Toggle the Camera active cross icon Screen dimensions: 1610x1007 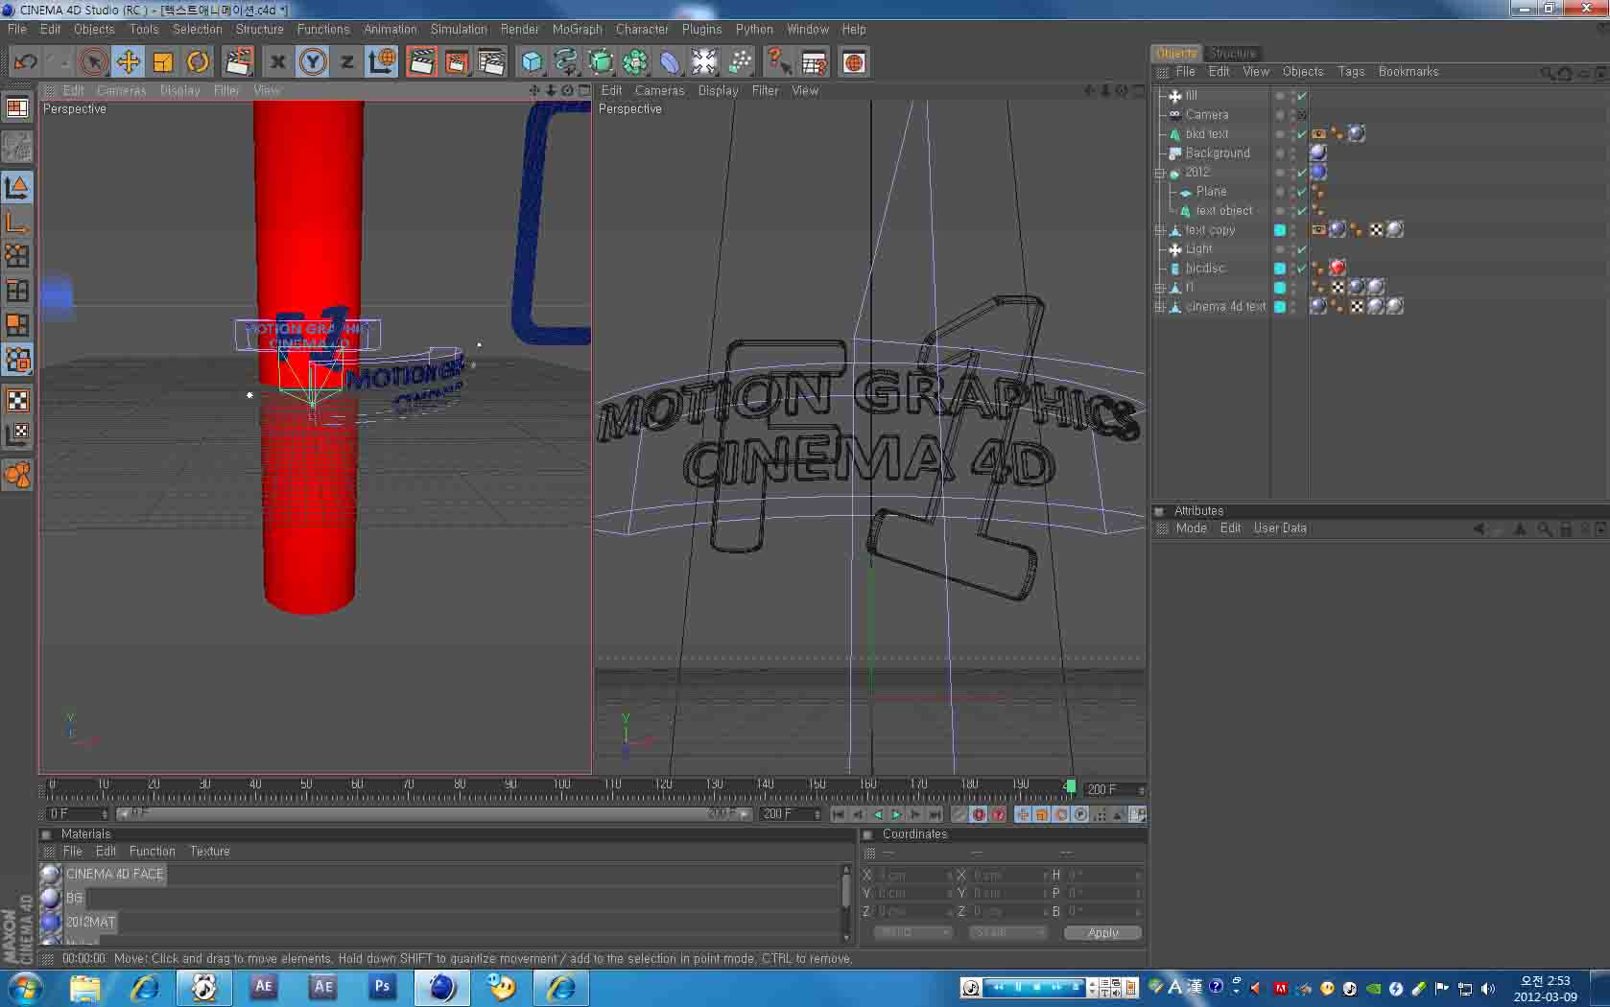point(1302,115)
